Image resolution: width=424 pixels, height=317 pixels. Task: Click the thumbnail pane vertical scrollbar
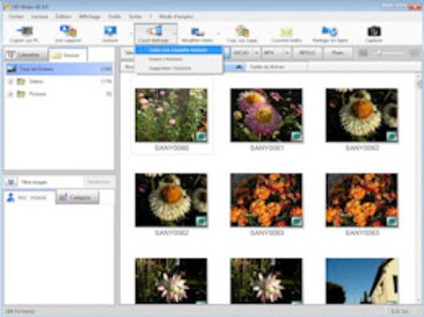[x=419, y=189]
